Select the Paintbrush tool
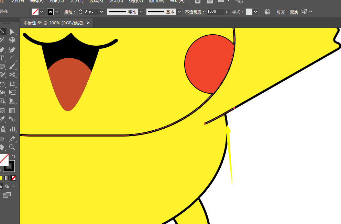Viewport: 341px width, 224px height. [x=12, y=67]
